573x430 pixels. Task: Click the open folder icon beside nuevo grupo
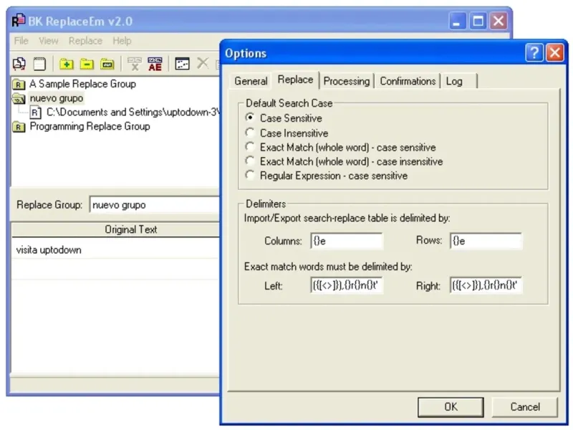tap(19, 98)
